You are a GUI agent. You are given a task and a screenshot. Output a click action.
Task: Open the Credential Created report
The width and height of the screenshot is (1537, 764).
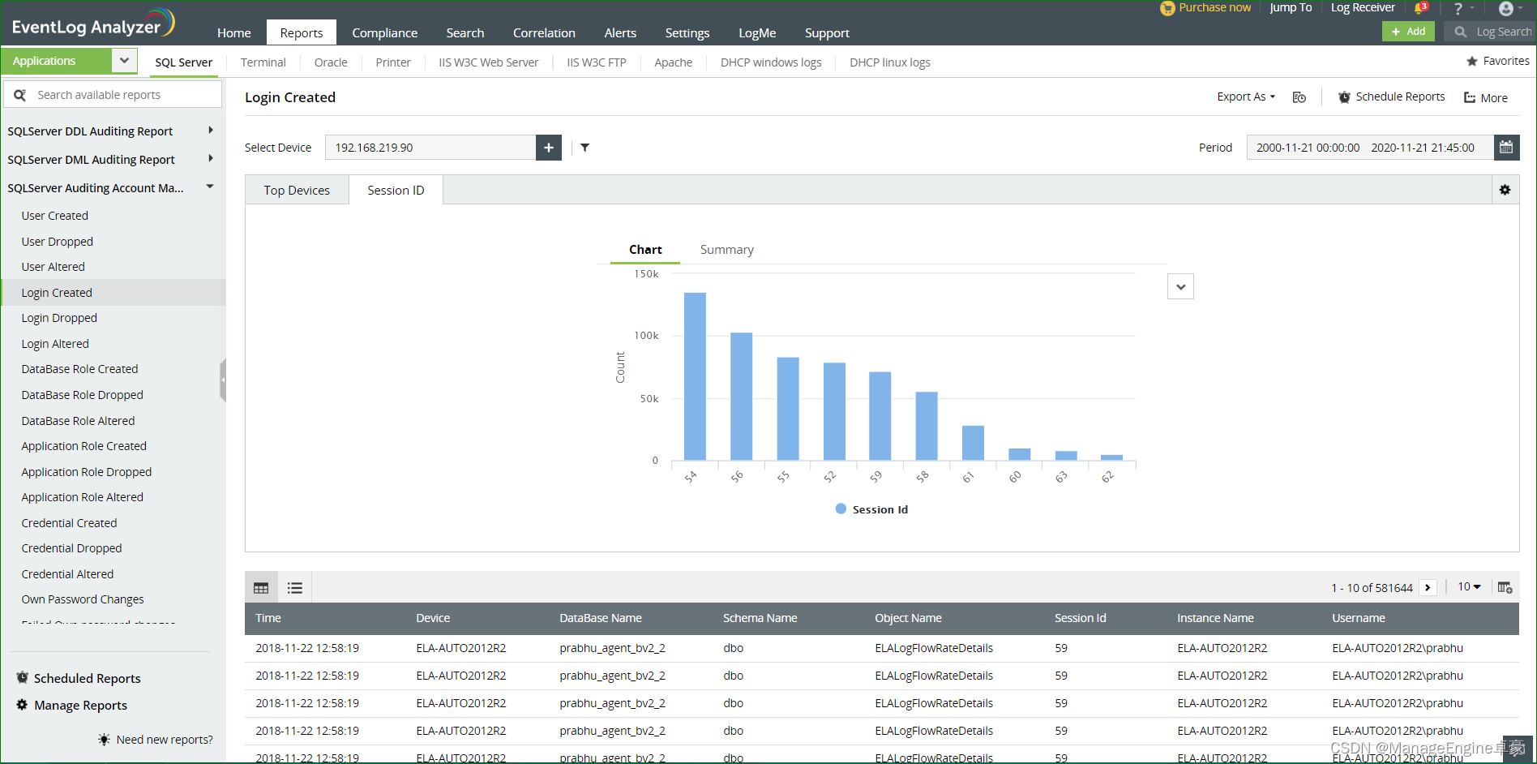pos(69,523)
